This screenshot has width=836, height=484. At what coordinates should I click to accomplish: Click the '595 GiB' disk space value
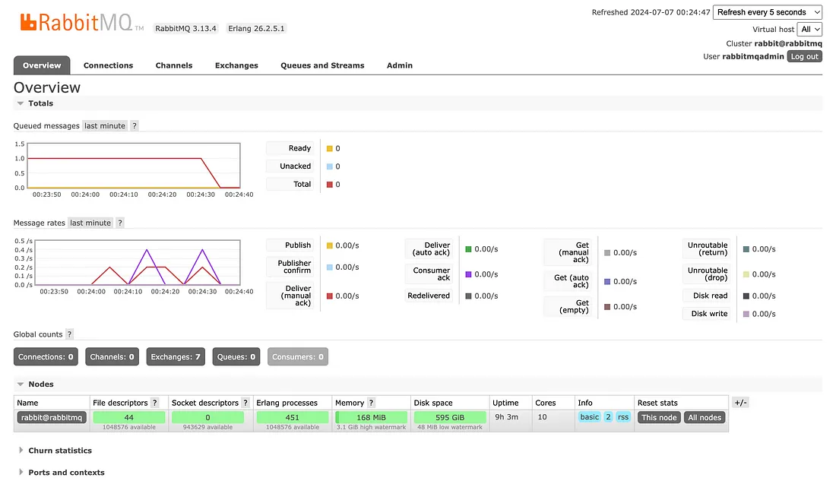tap(450, 417)
